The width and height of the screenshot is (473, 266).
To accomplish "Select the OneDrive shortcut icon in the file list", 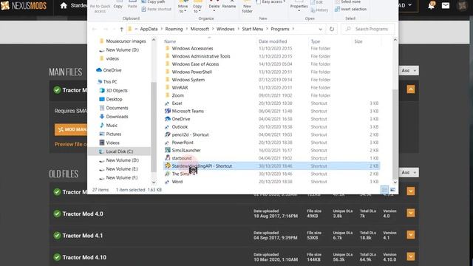I will (168, 119).
